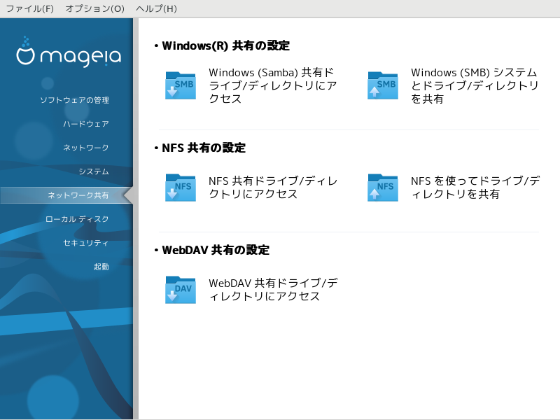Open the ヘルプ(H) menu

(x=156, y=8)
